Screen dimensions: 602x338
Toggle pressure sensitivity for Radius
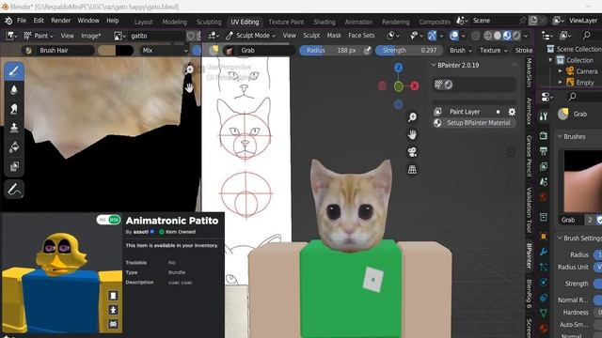(x=368, y=50)
